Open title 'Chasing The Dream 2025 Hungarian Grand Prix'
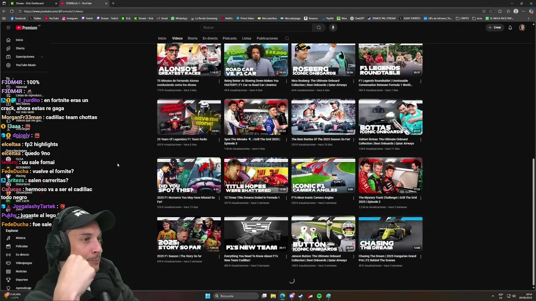The image size is (536, 301). 387,258
